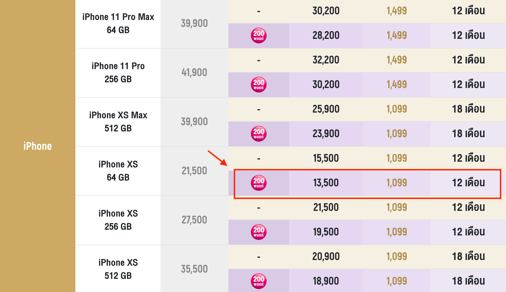Click the grey 21,500 regular price for iPhone XS 64 GB

194,171
